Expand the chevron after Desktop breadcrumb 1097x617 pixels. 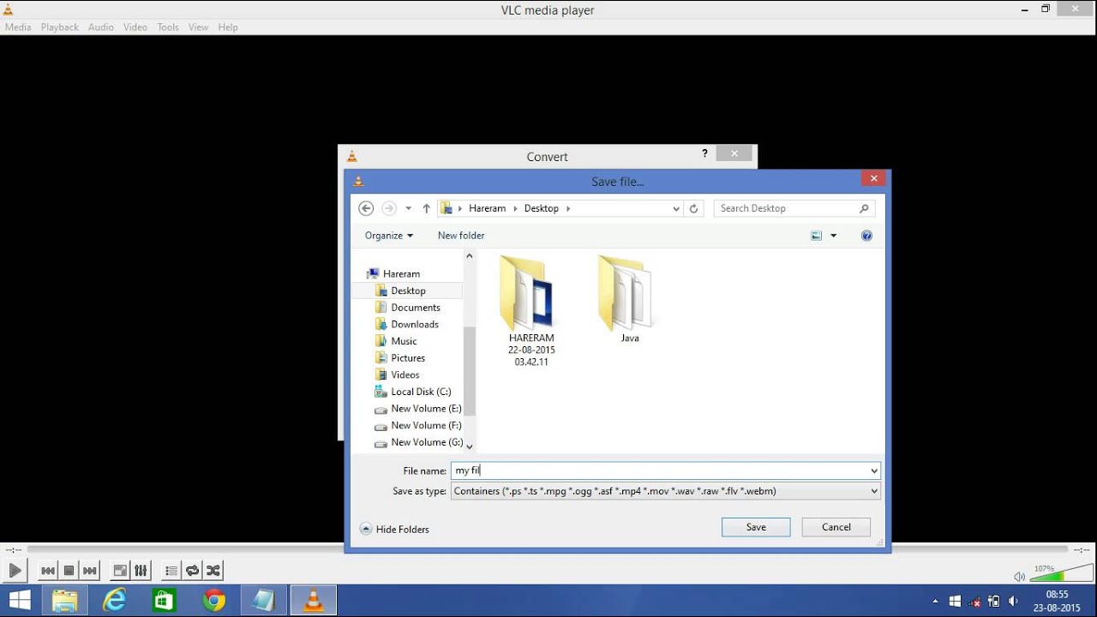coord(567,208)
